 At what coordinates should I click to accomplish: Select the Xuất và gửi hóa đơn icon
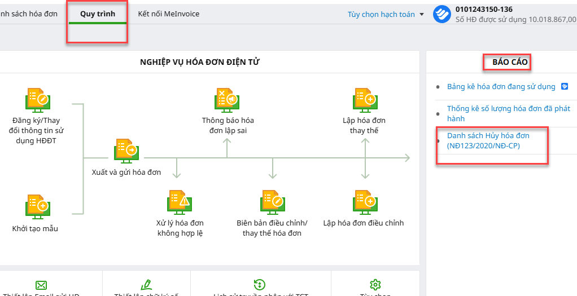tap(126, 151)
